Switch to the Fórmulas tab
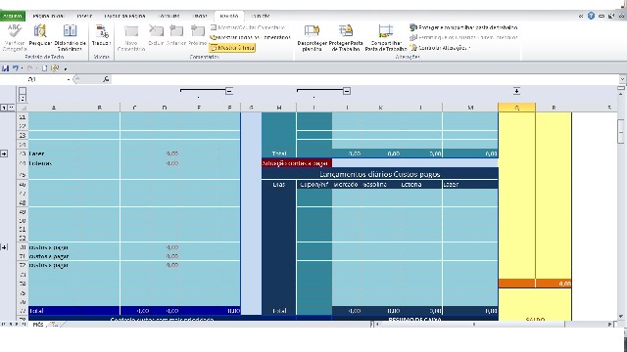This screenshot has width=627, height=352. (169, 16)
